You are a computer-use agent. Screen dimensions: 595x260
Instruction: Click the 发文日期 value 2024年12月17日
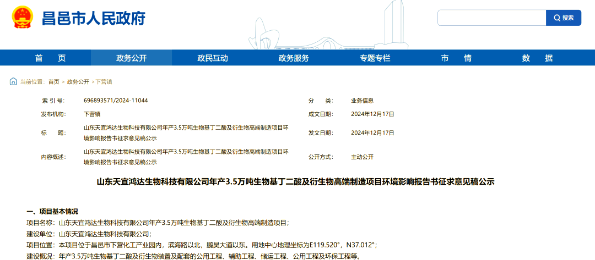(x=372, y=133)
